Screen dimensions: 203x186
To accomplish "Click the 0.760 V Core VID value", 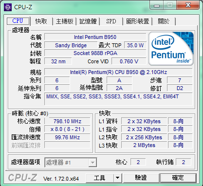I will pos(129,61).
